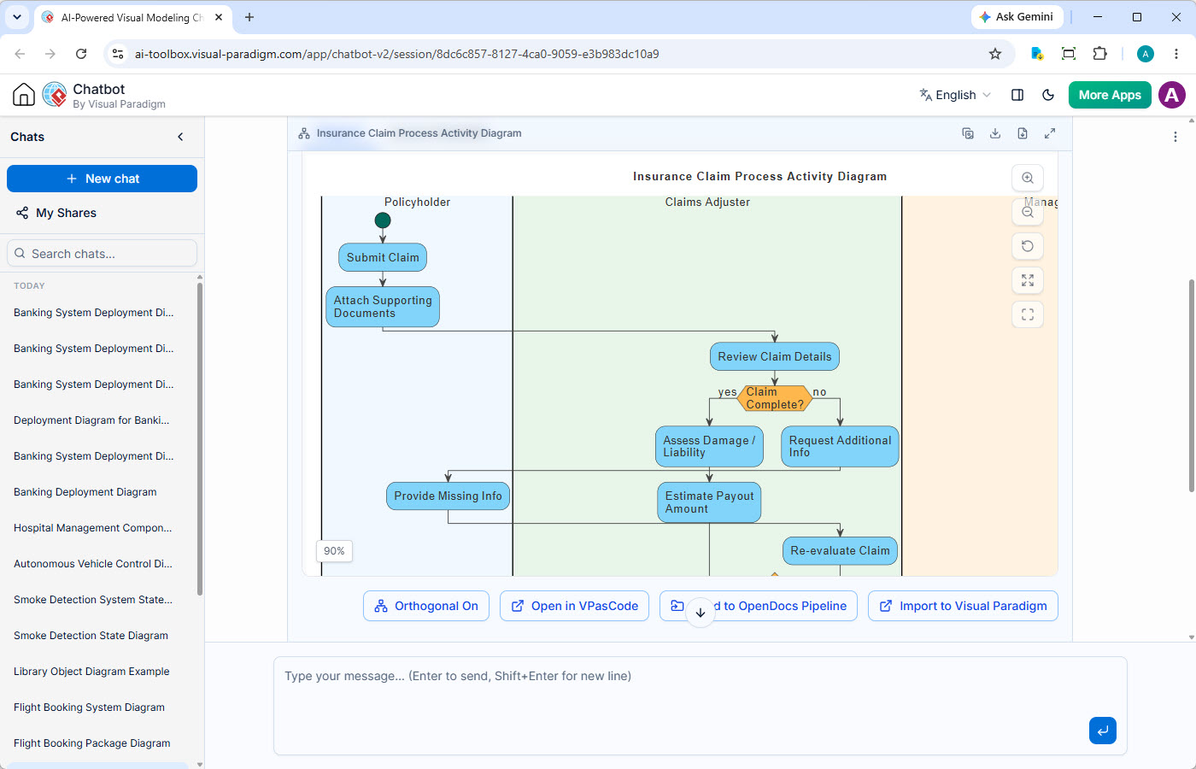Open Smoke Detection State Diagram chat
Image resolution: width=1196 pixels, height=769 pixels.
(91, 636)
